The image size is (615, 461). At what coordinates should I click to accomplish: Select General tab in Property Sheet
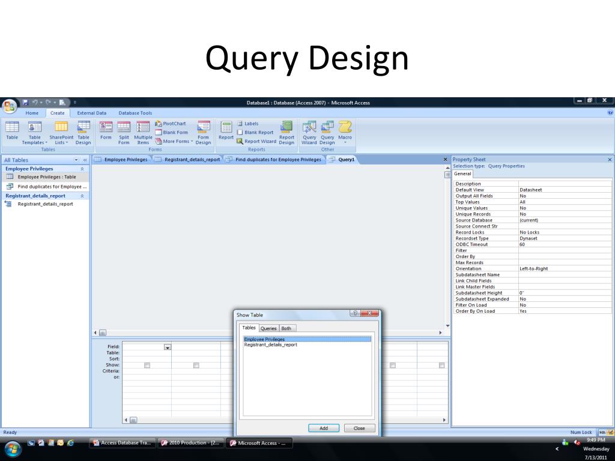[x=462, y=173]
